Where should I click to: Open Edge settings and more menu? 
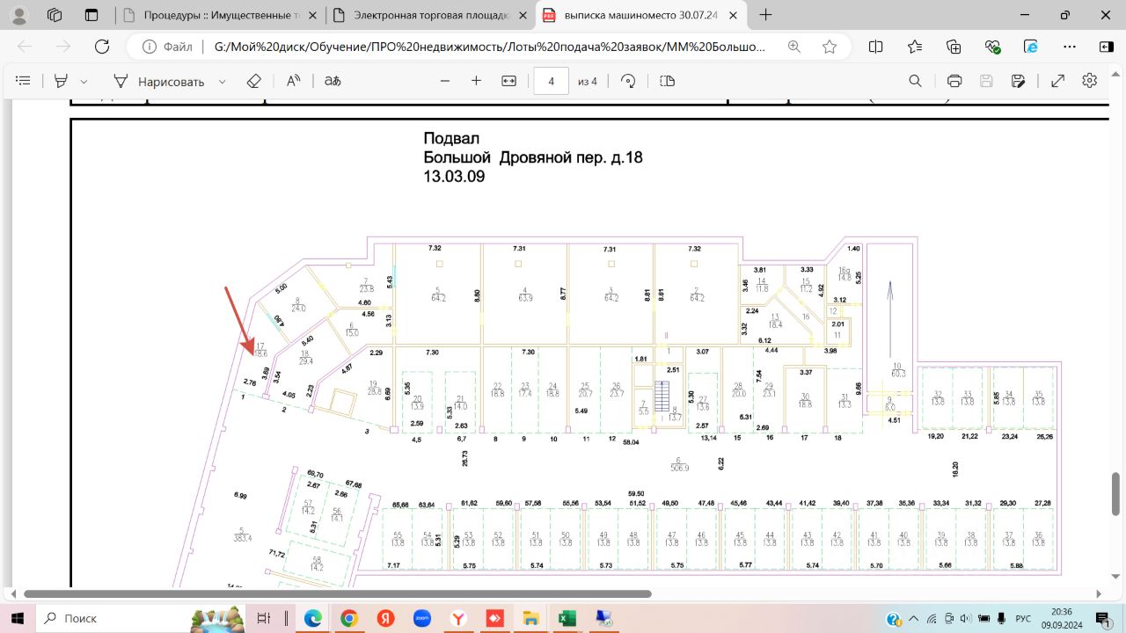1071,47
